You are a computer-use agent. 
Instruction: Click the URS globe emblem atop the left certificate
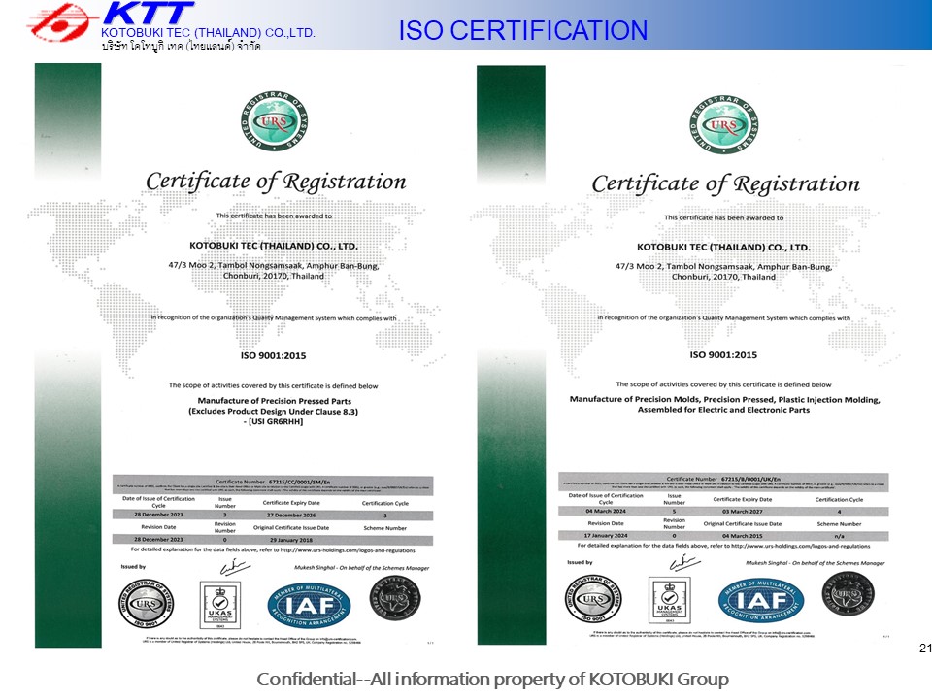(275, 121)
